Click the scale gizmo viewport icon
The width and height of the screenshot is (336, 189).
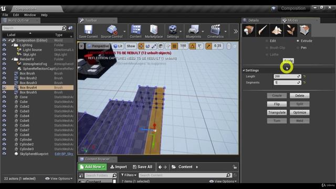154,46
